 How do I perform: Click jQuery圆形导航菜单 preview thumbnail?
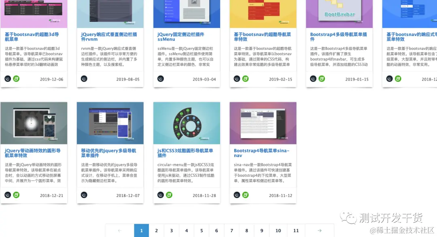(x=34, y=123)
